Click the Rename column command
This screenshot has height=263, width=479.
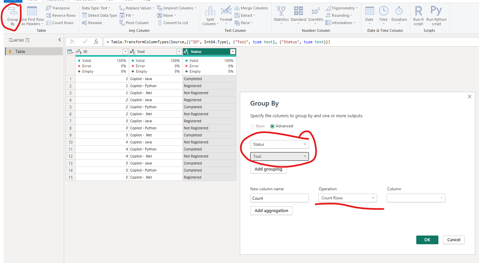point(92,23)
